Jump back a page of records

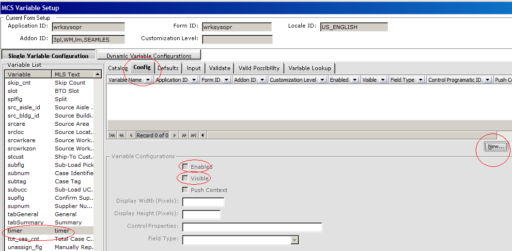(x=121, y=135)
